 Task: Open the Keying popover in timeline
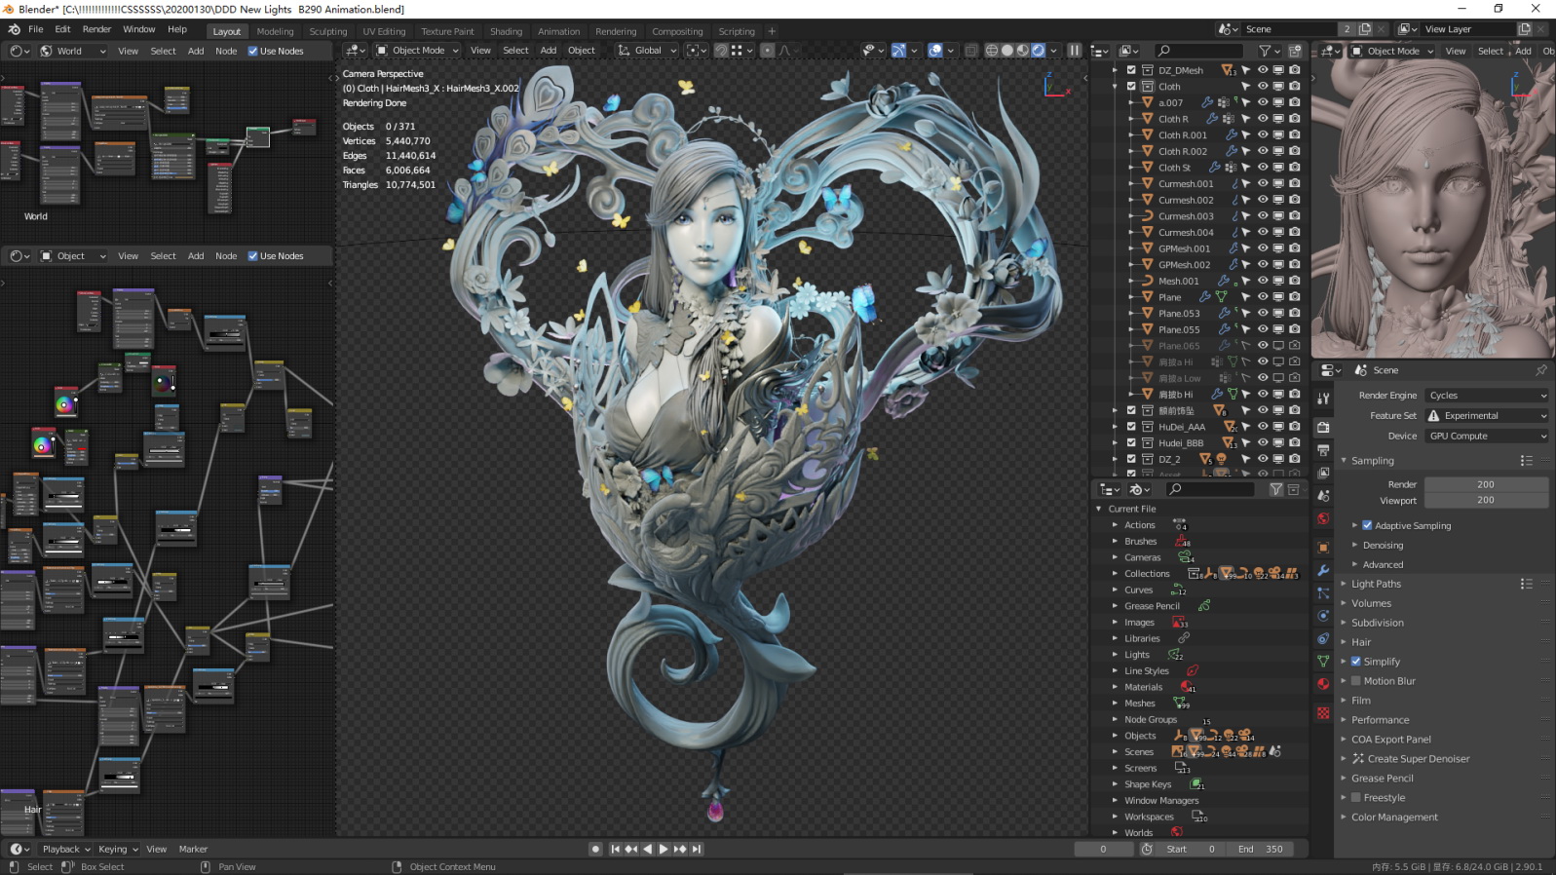(118, 850)
